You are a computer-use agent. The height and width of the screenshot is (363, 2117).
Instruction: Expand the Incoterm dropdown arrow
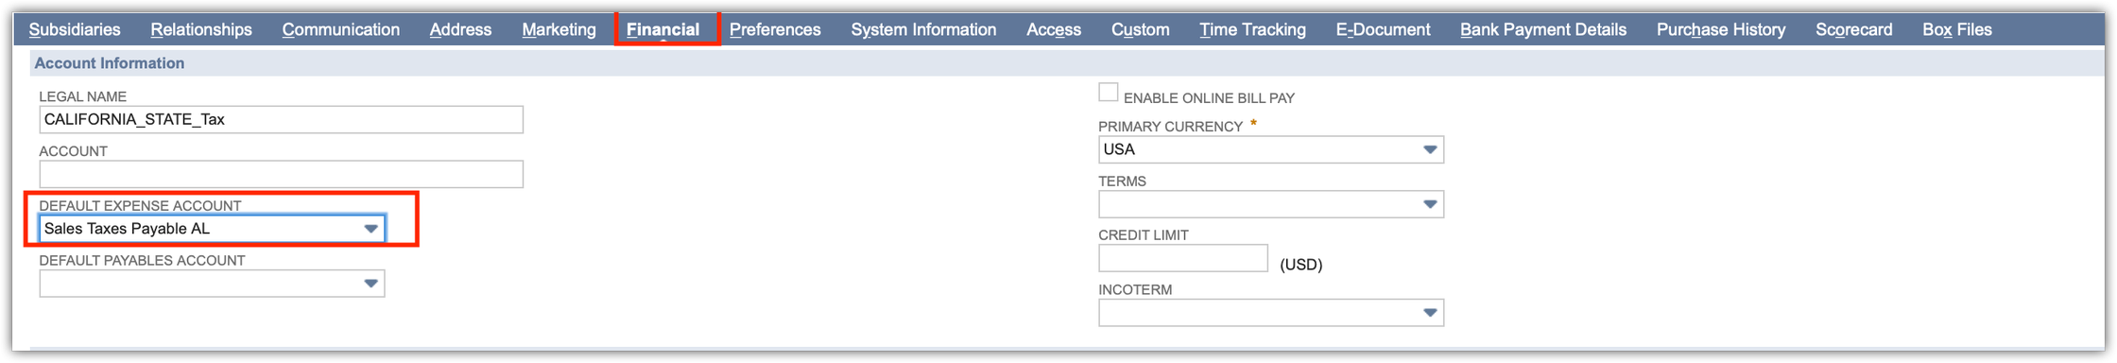pyautogui.click(x=1430, y=313)
